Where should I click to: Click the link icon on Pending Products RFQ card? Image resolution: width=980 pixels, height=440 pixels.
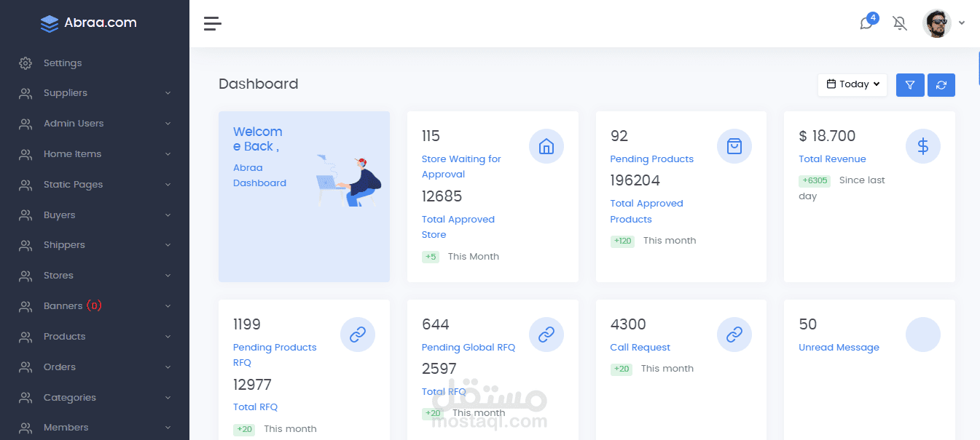click(x=358, y=335)
